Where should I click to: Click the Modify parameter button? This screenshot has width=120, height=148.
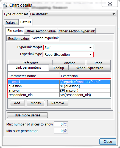[x=36, y=103]
